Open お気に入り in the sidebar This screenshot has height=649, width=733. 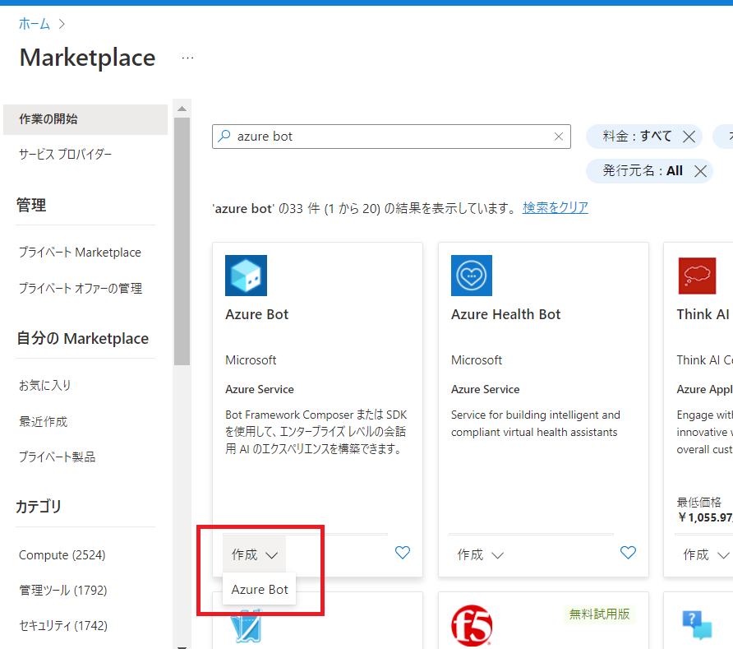point(45,385)
